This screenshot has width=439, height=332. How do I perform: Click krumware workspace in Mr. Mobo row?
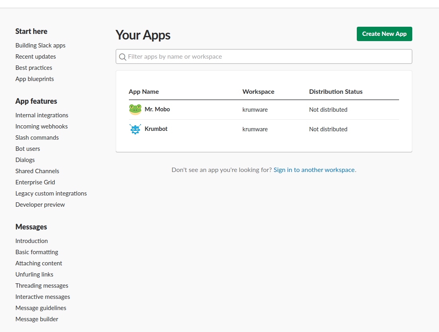255,110
